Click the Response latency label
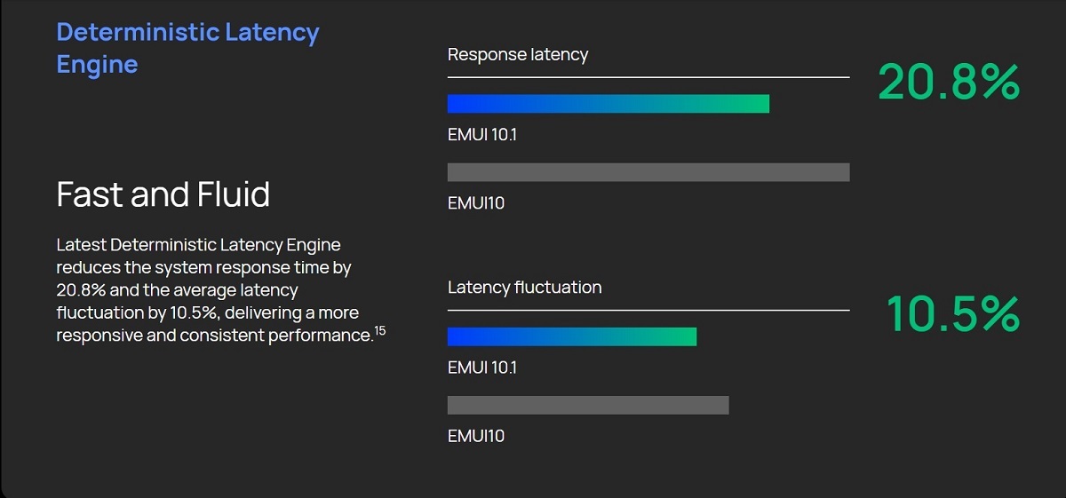1066x498 pixels. tap(518, 55)
